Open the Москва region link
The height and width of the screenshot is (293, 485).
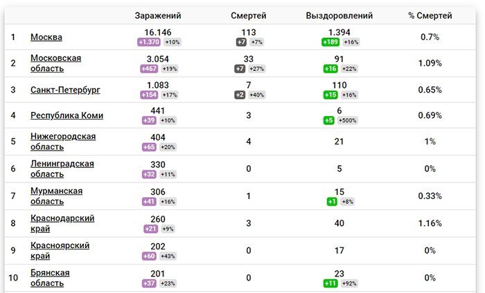[x=46, y=37]
